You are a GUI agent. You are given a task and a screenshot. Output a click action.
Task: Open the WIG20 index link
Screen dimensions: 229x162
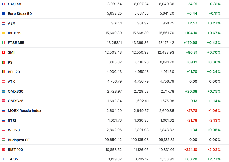pyautogui.click(x=14, y=130)
